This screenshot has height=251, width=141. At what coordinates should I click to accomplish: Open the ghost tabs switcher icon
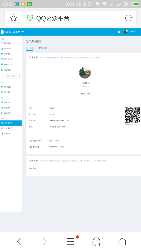(x=96, y=242)
